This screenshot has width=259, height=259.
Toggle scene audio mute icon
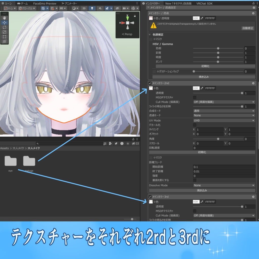[100, 8]
